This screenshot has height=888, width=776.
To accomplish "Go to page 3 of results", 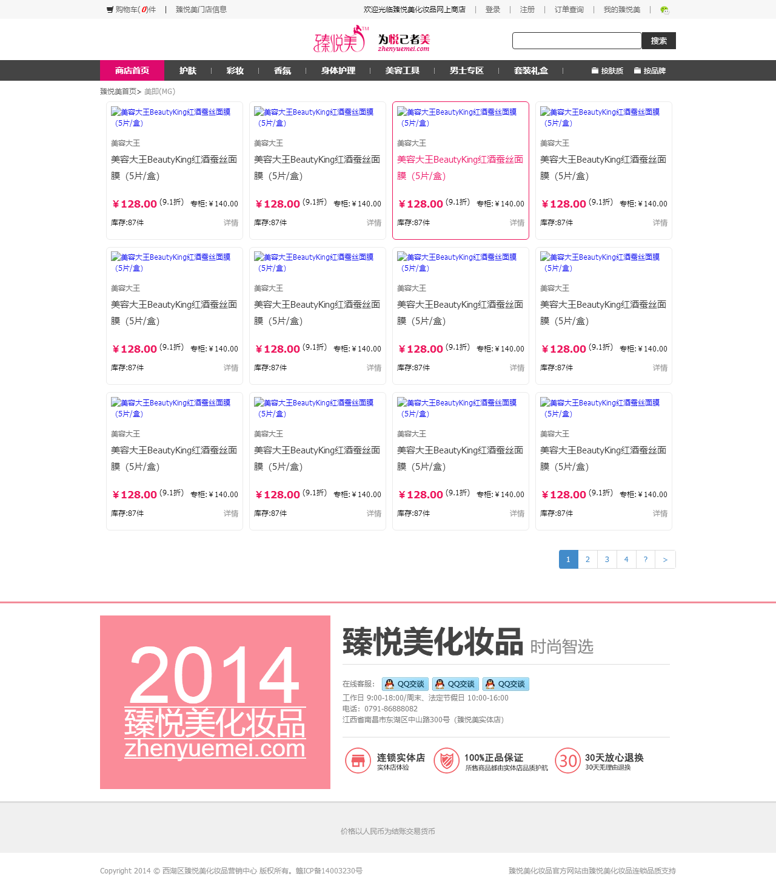I will pyautogui.click(x=607, y=560).
